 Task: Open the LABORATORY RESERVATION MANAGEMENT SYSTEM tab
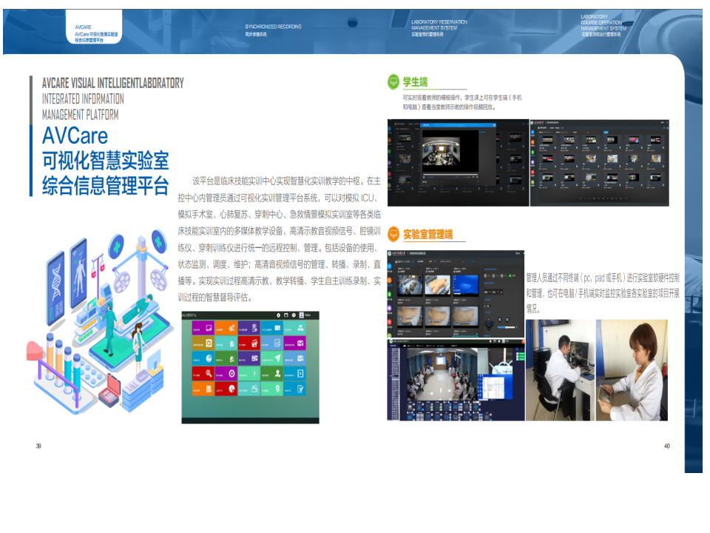(439, 28)
